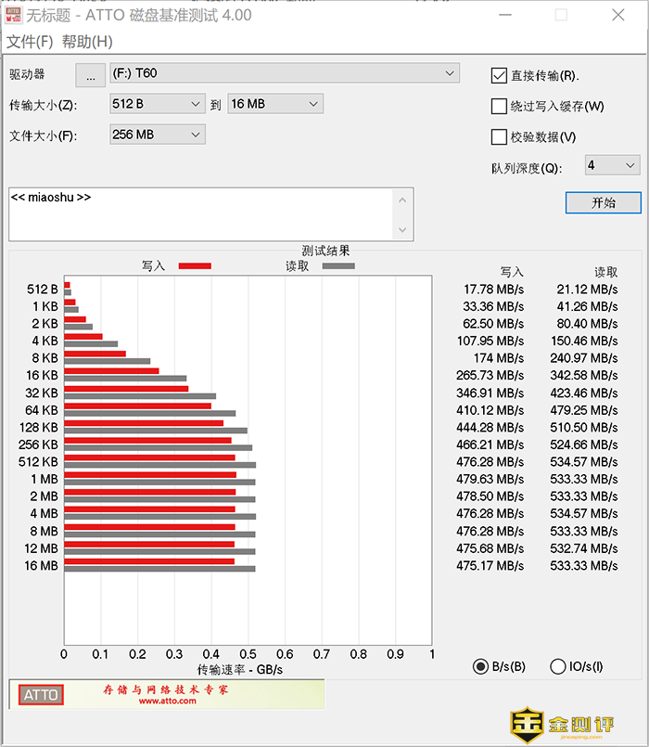Maximize the ATTO benchmark window
Image resolution: width=649 pixels, height=747 pixels.
(561, 15)
